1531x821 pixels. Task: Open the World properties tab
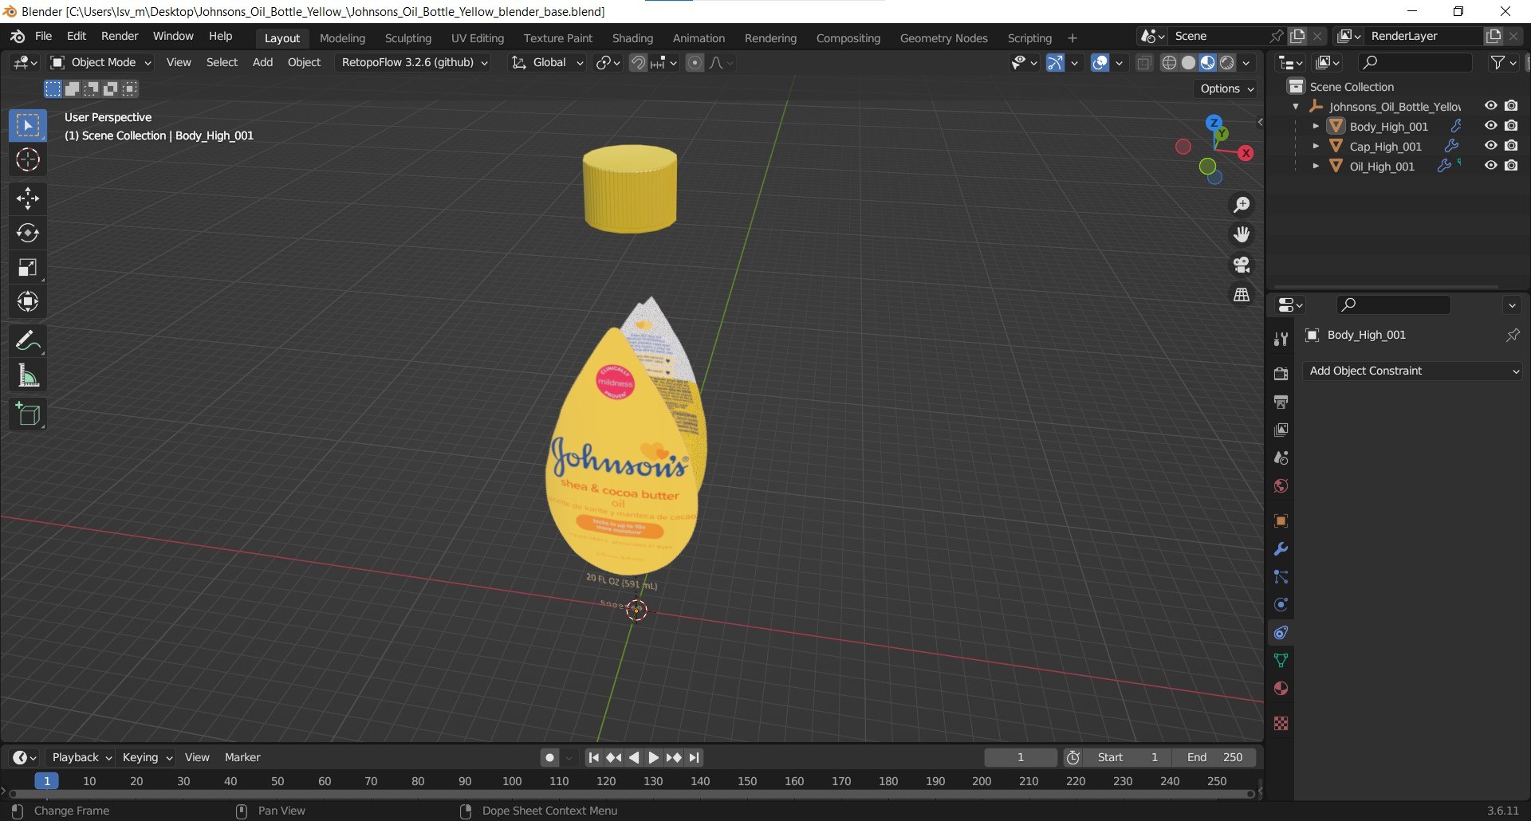point(1281,485)
